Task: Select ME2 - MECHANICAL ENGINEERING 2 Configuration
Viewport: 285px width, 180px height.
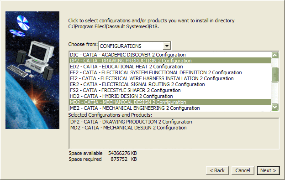Action: 170,108
